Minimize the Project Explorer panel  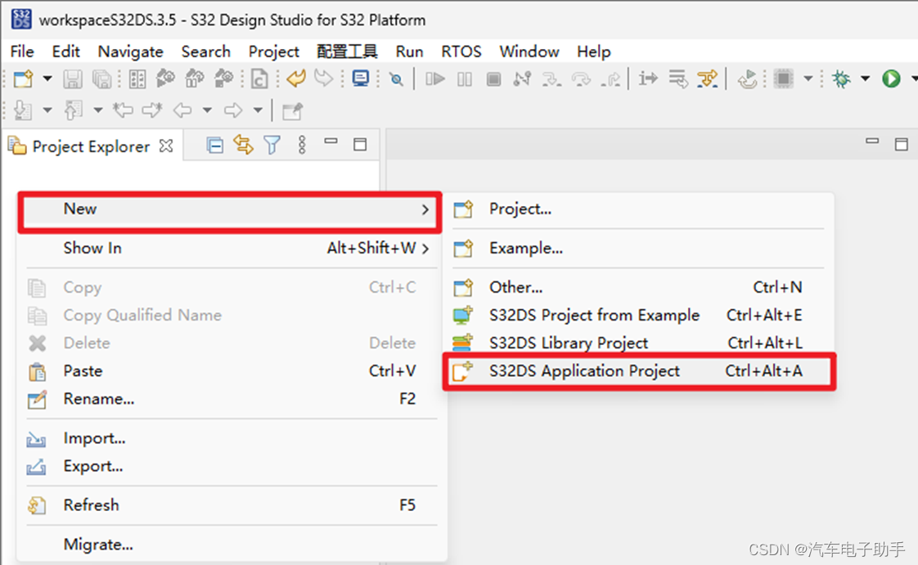(331, 141)
